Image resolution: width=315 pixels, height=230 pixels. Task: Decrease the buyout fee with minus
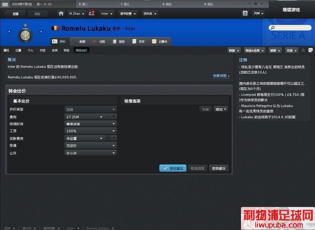[x=108, y=138]
